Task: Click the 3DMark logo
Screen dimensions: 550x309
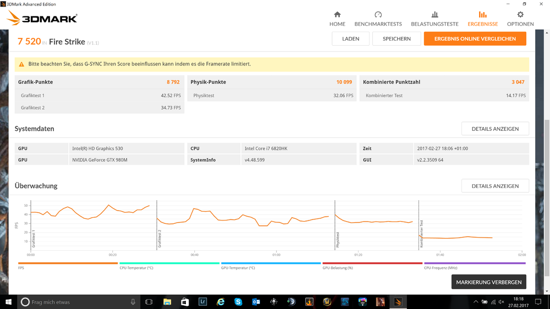Action: pos(42,19)
